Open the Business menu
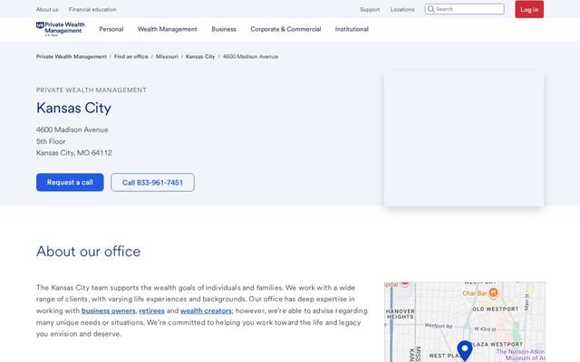Image resolution: width=580 pixels, height=362 pixels. pos(224,29)
